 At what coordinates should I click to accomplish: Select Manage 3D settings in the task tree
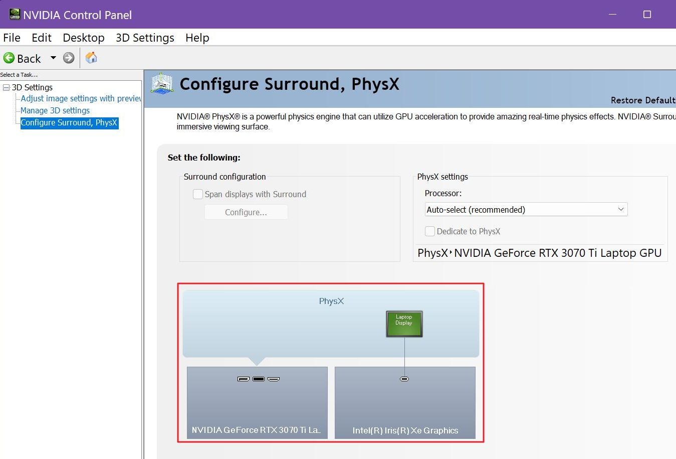(x=55, y=110)
